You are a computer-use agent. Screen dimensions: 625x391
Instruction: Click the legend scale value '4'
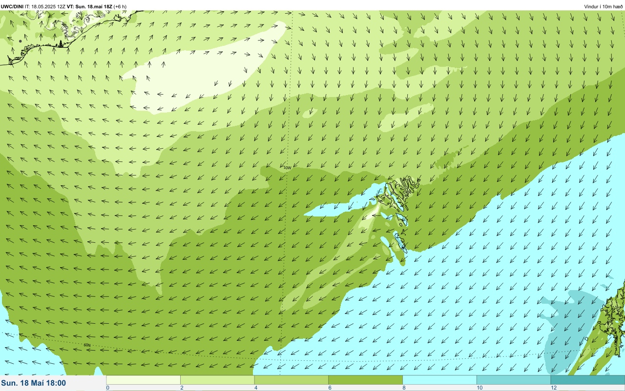pos(256,388)
